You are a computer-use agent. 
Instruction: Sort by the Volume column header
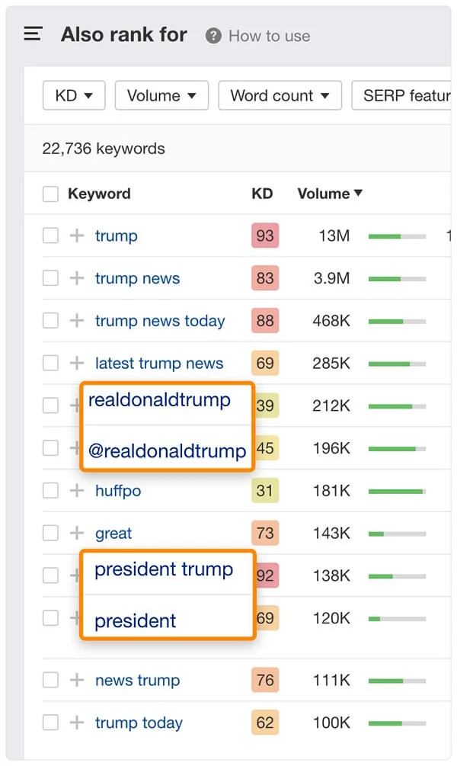click(329, 194)
